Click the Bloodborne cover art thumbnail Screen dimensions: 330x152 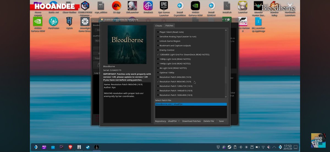pos(127,45)
